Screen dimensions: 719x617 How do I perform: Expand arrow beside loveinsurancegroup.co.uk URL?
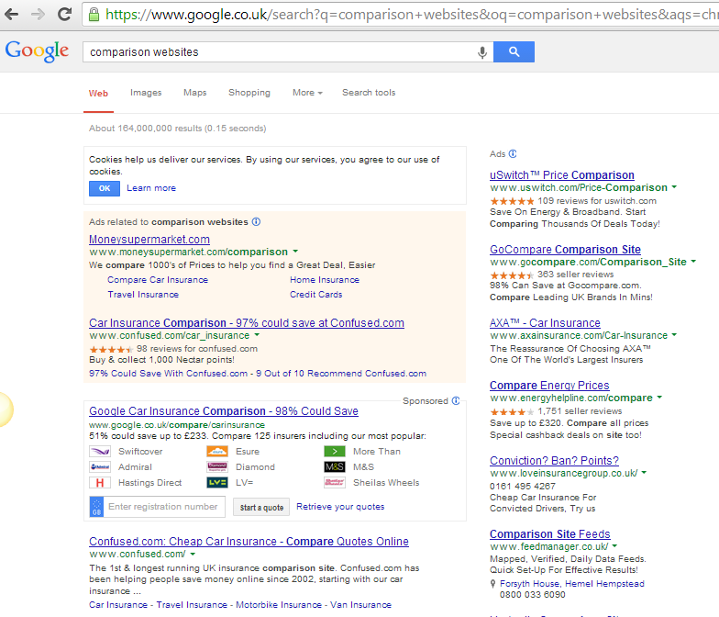coord(644,472)
